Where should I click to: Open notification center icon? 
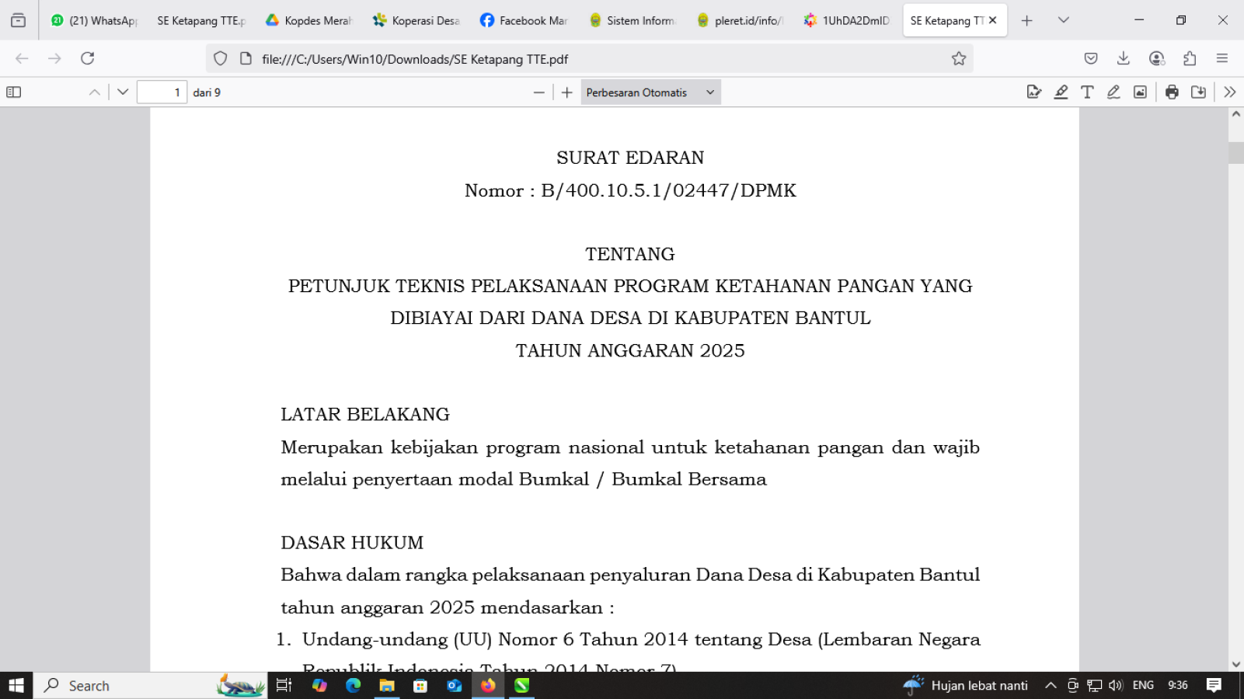pyautogui.click(x=1214, y=686)
